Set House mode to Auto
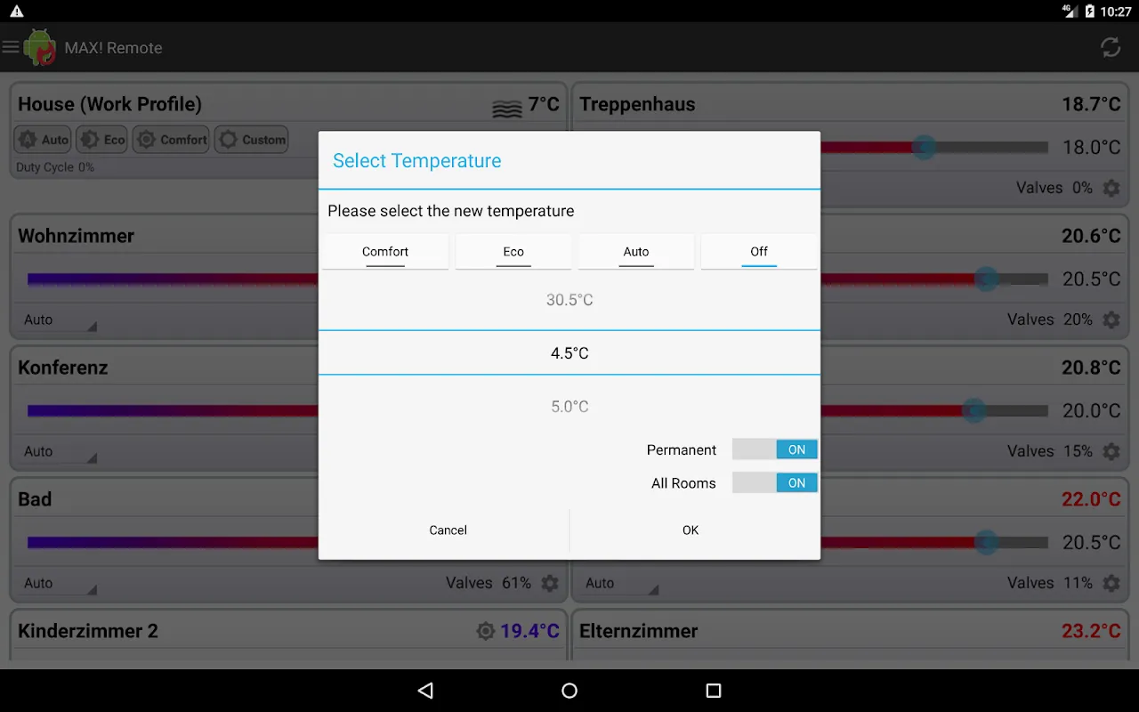This screenshot has width=1139, height=712. click(x=44, y=140)
